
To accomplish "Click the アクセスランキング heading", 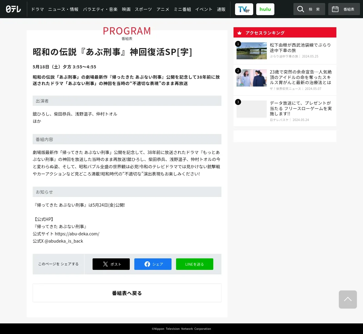I will 265,33.
